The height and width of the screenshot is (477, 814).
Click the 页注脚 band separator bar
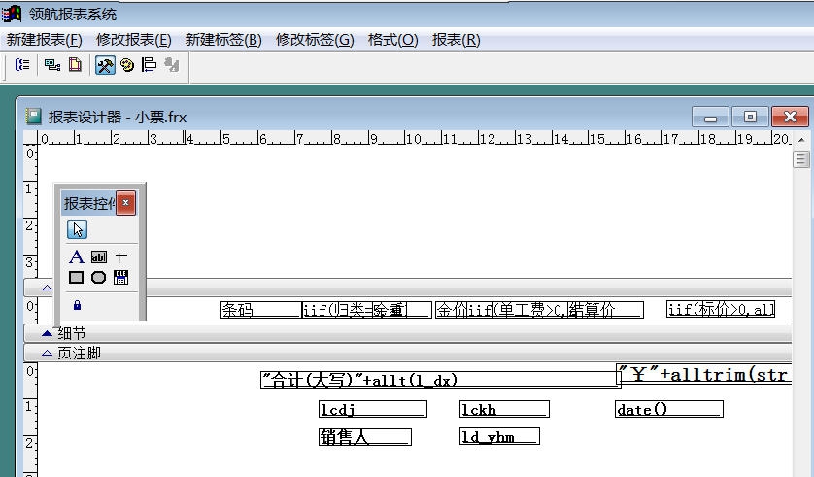[x=408, y=353]
